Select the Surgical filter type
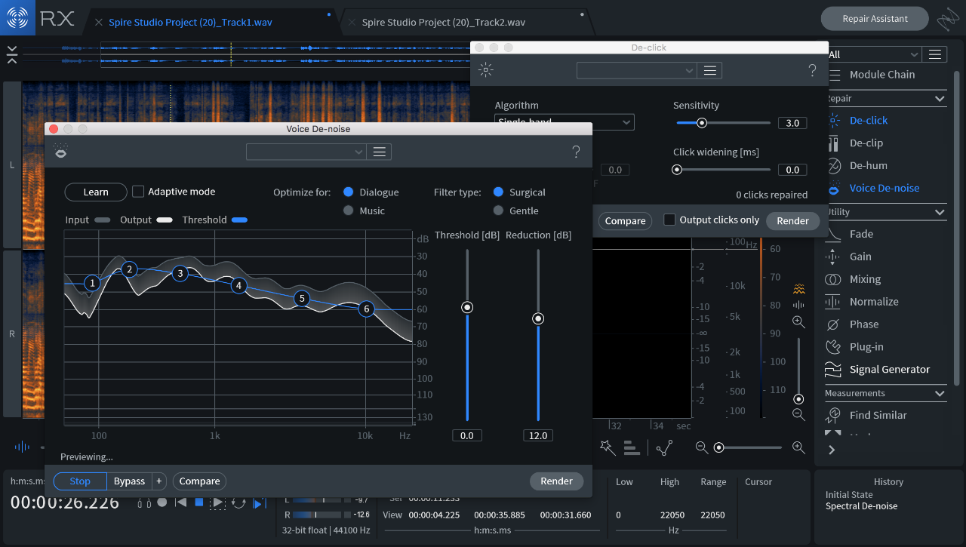This screenshot has height=547, width=966. coord(499,192)
